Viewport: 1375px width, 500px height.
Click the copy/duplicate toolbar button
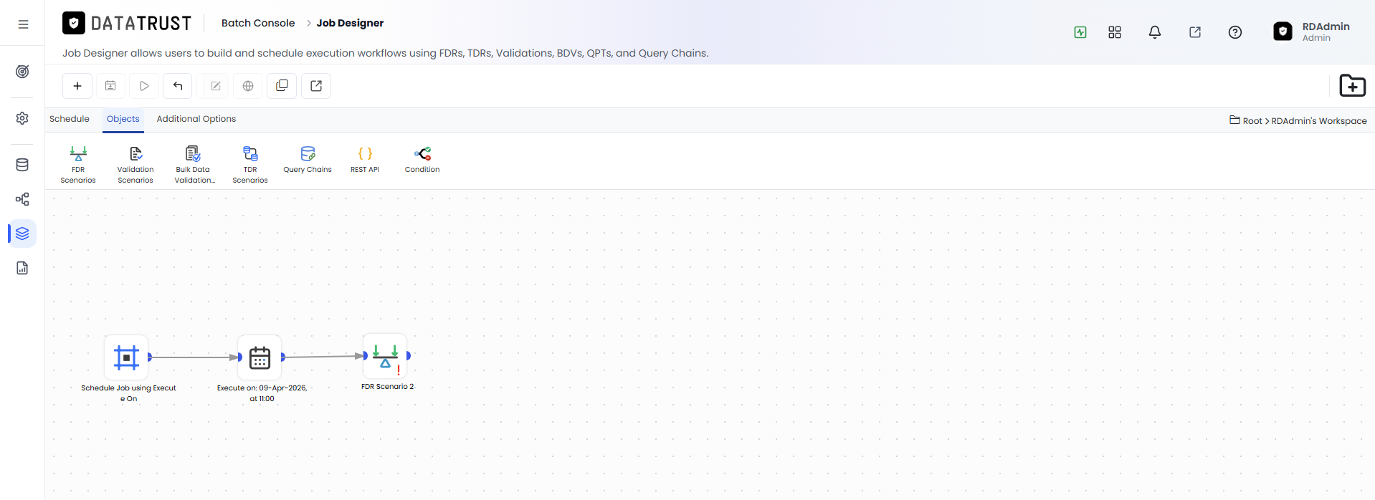point(282,86)
